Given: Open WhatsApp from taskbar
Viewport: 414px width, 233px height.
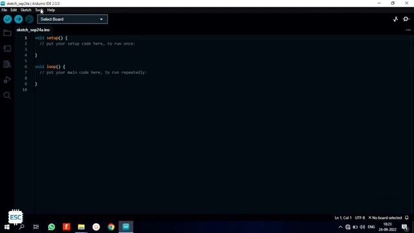Looking at the screenshot, I should pyautogui.click(x=52, y=227).
